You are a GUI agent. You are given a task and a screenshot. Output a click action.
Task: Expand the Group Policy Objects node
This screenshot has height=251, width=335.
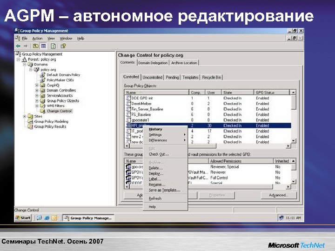(37, 101)
